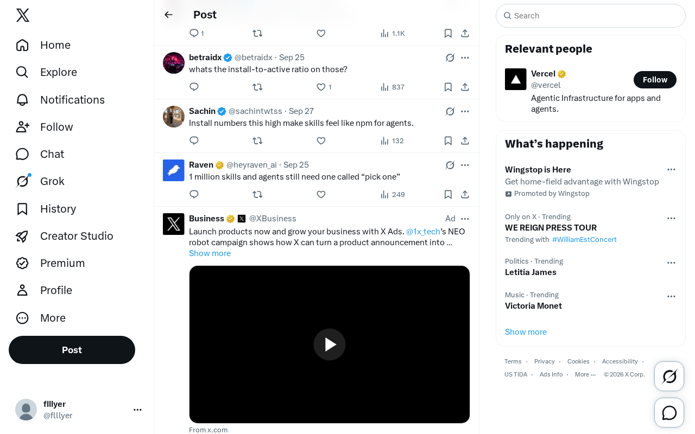The image size is (695, 434).
Task: Click the Grok explain icon on betraidx's reply
Action: (450, 58)
